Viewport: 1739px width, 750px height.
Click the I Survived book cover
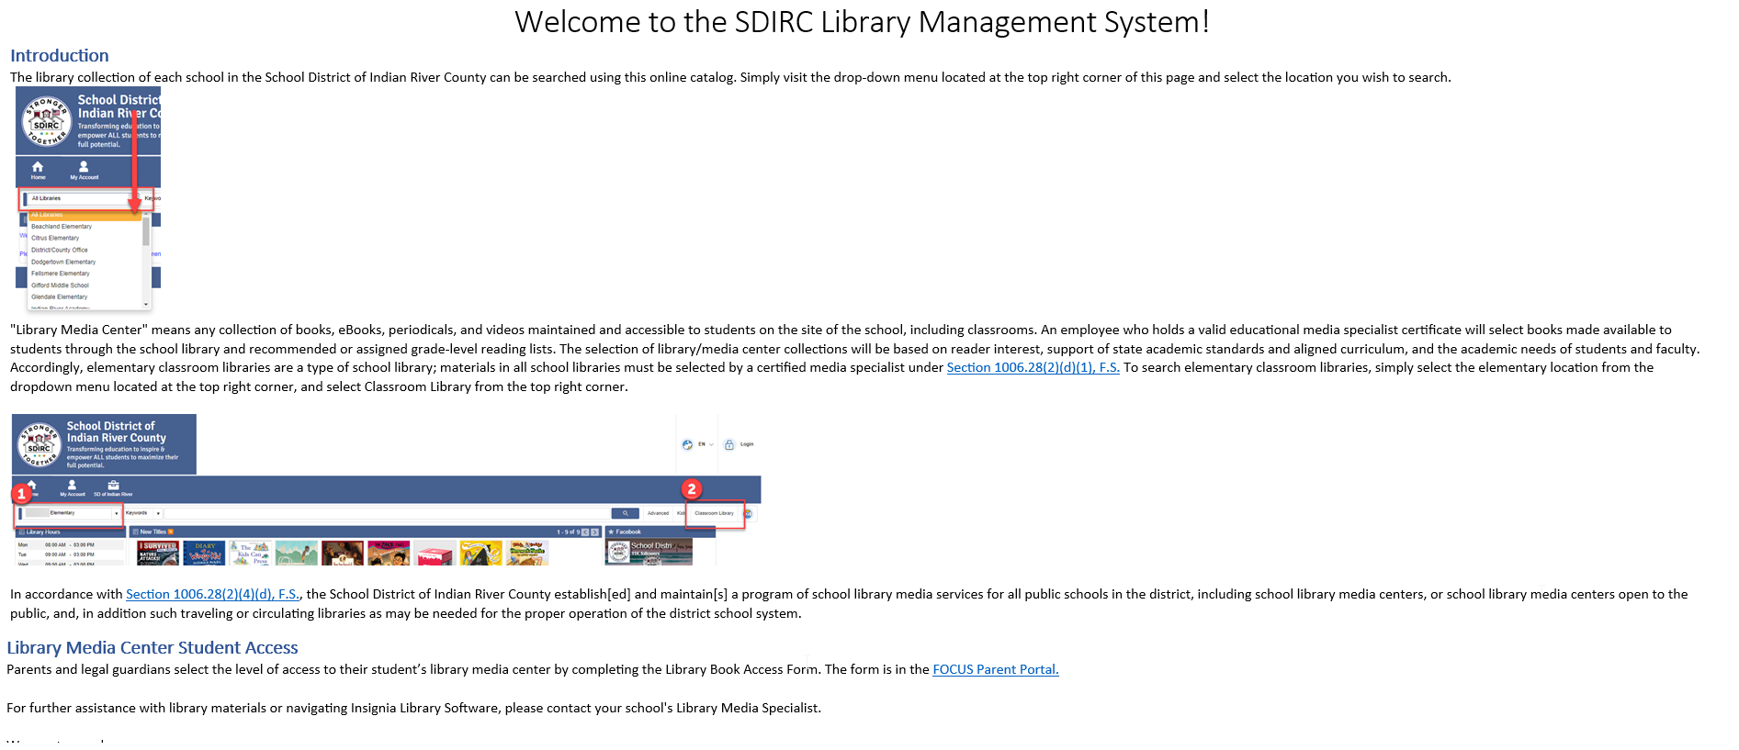point(158,553)
